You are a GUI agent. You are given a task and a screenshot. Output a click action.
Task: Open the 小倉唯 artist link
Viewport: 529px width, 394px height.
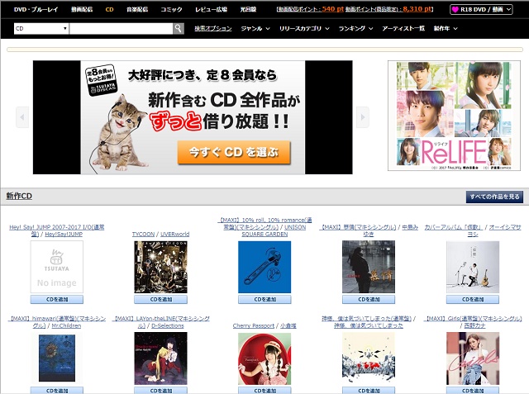[288, 325]
